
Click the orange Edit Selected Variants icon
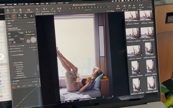click(118, 6)
